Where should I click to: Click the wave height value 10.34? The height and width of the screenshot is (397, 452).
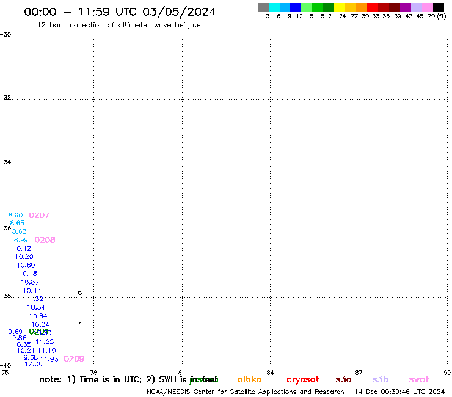pos(36,307)
